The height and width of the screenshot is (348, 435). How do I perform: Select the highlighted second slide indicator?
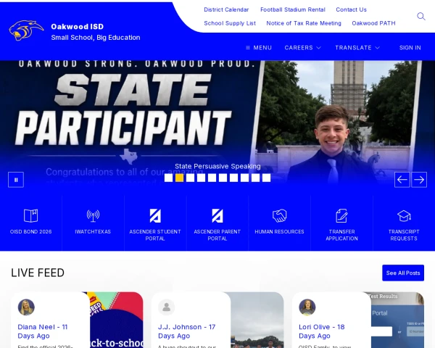tap(180, 178)
